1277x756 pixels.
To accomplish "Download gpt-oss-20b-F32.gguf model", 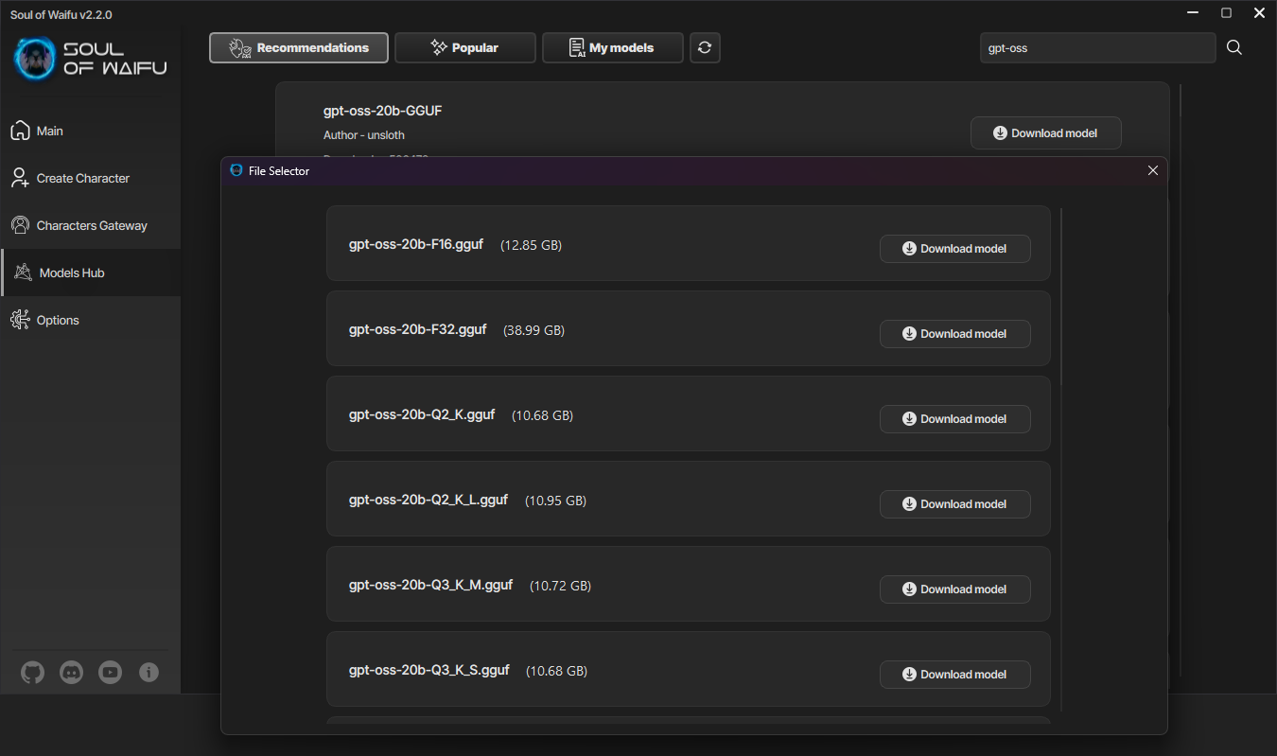I will click(955, 334).
